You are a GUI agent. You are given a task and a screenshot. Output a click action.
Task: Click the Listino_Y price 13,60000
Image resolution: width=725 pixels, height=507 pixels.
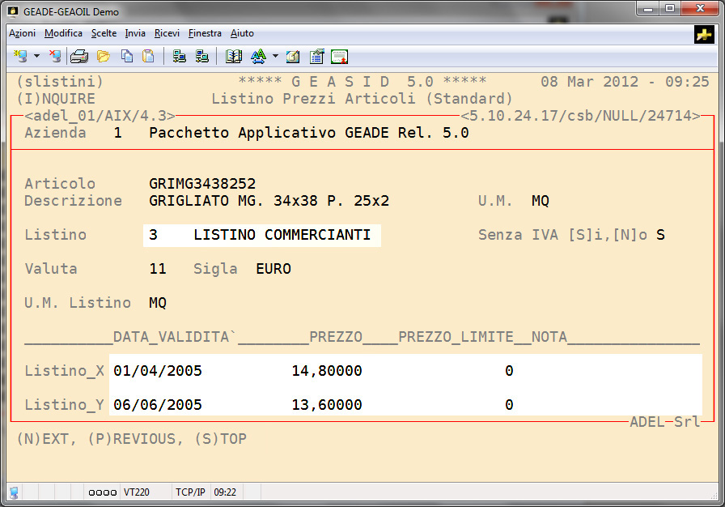tap(326, 405)
